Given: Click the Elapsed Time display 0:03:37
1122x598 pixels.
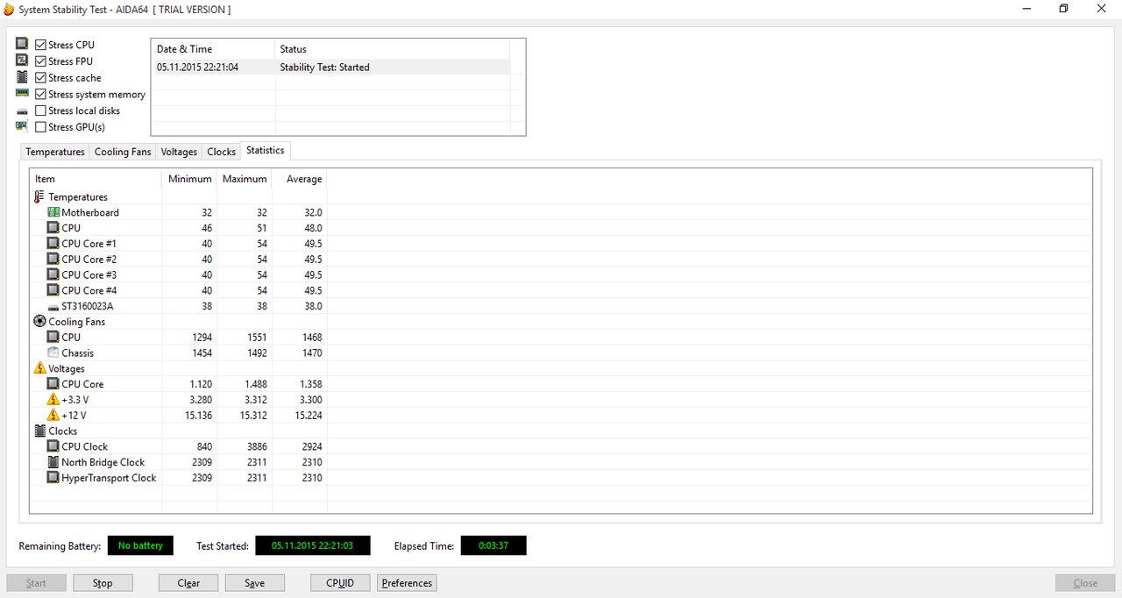Looking at the screenshot, I should pyautogui.click(x=494, y=545).
